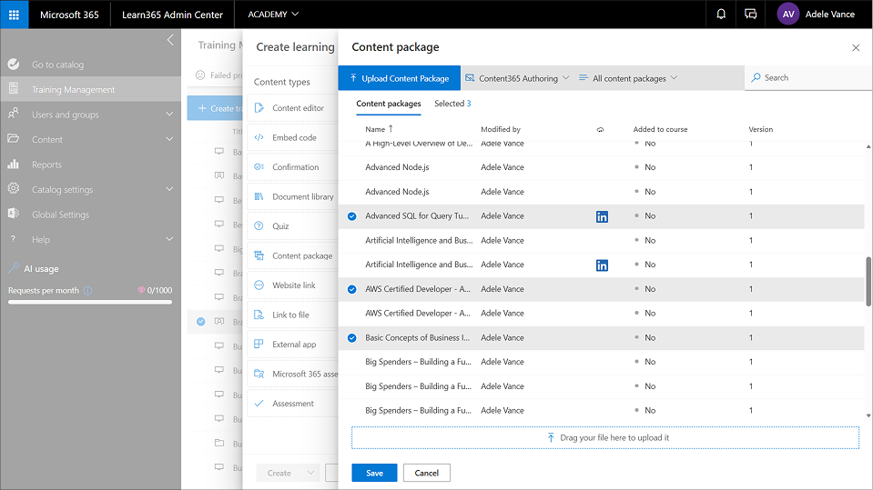Click LinkedIn icon on Advanced SQL row

[x=602, y=216]
